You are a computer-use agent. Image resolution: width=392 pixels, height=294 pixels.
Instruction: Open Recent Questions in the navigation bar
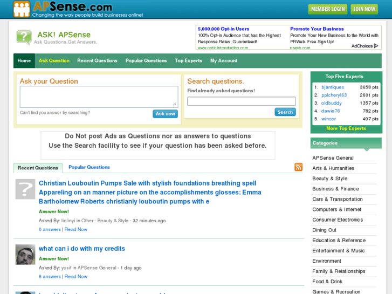tap(97, 60)
